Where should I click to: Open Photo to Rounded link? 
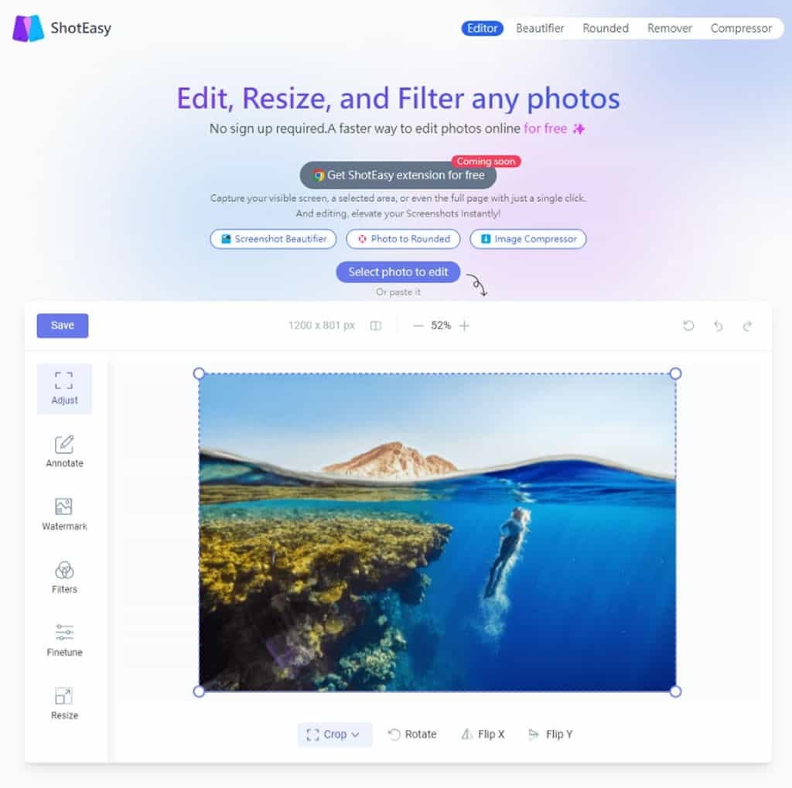403,239
